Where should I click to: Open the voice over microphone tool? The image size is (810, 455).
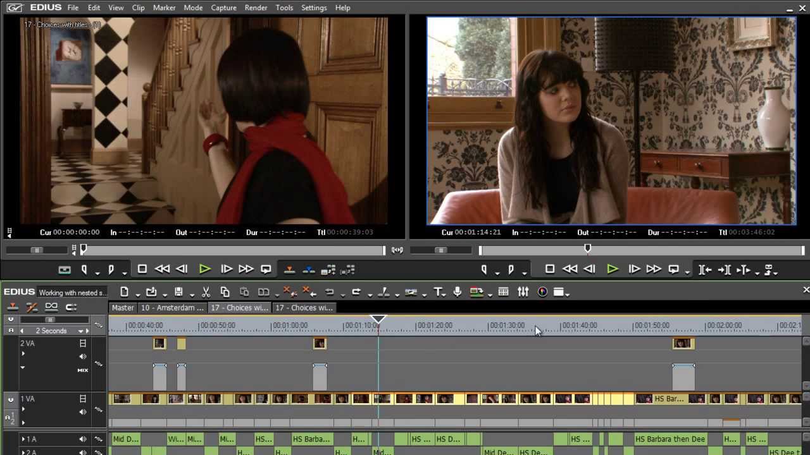point(458,292)
